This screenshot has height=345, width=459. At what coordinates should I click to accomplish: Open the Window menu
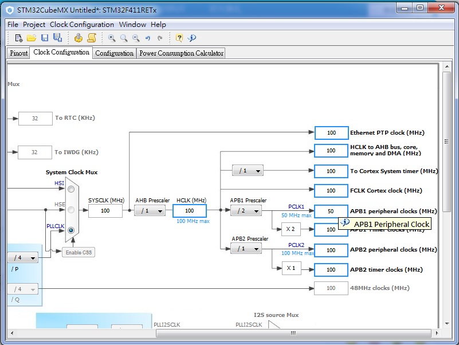[132, 24]
